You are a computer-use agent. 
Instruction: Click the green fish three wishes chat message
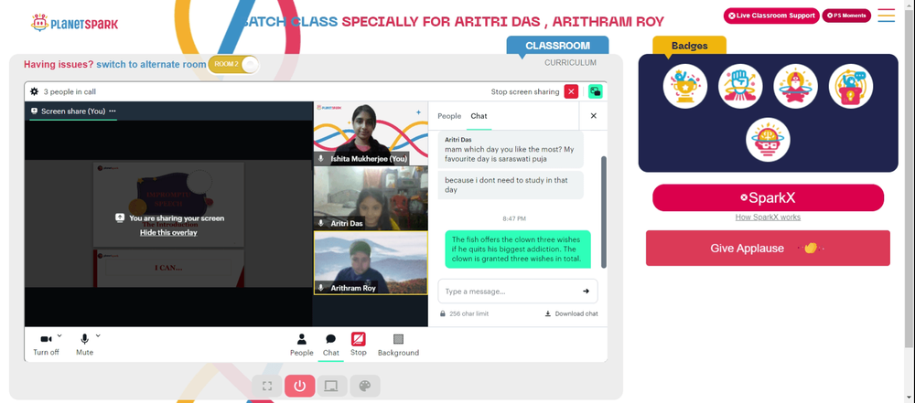click(x=518, y=249)
